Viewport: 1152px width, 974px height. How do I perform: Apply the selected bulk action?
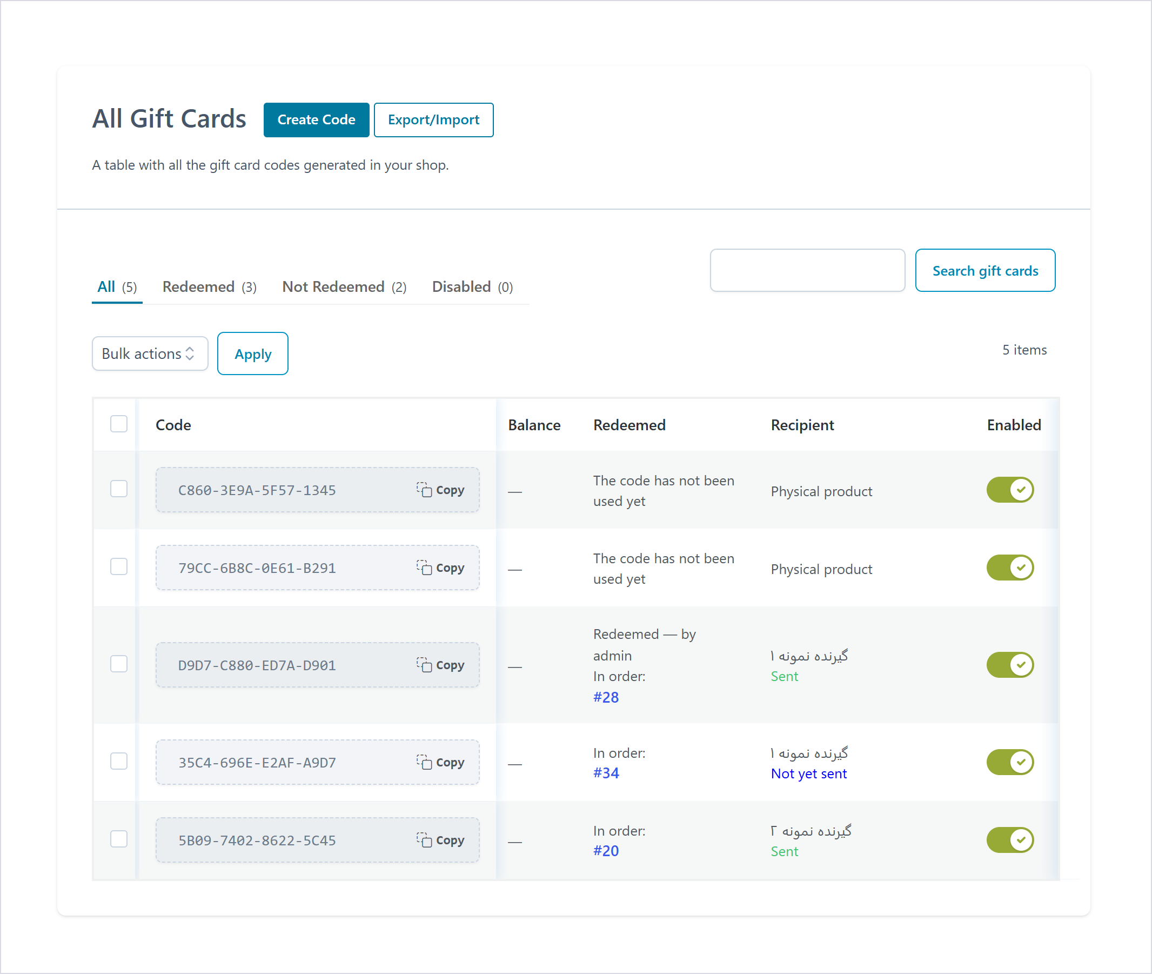(253, 354)
